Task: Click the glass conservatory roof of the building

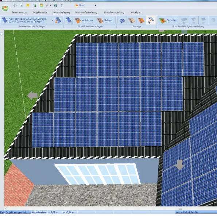Action: [98, 174]
